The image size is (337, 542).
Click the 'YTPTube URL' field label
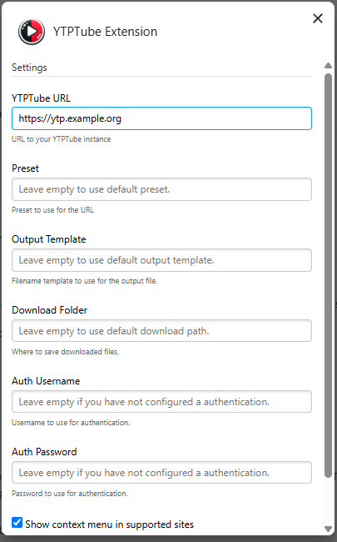pos(41,98)
